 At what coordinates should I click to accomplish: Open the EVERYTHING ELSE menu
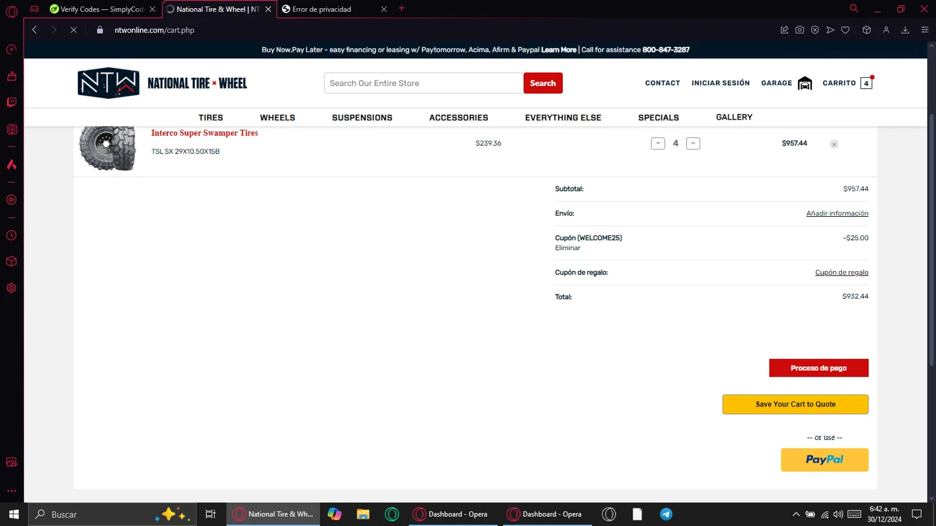pyautogui.click(x=563, y=117)
